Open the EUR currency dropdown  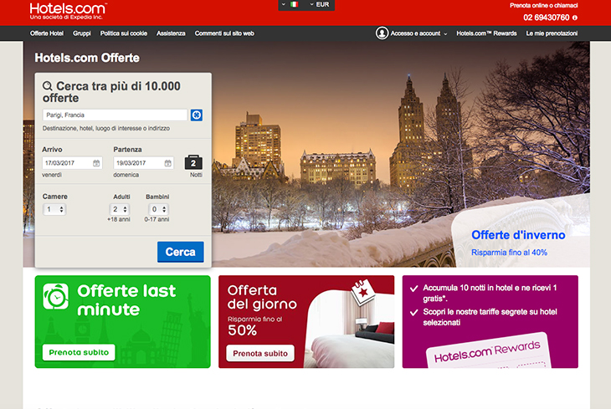[320, 5]
